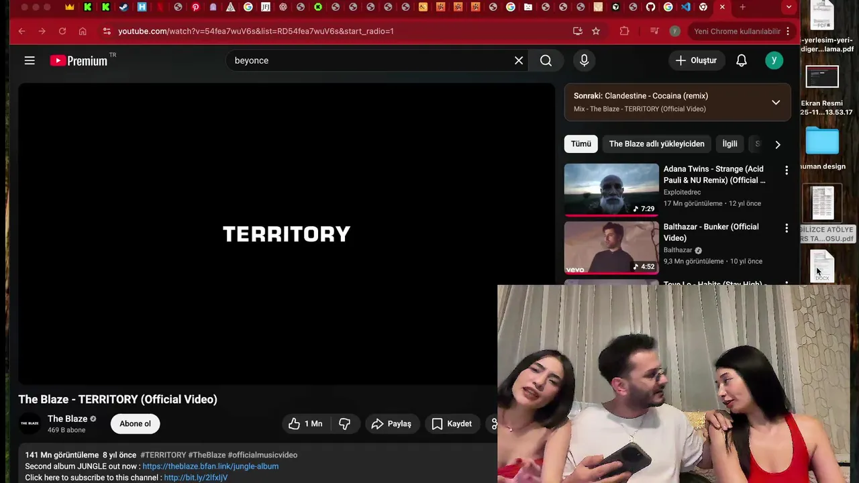Switch to the crown-icon browser tab

click(70, 7)
